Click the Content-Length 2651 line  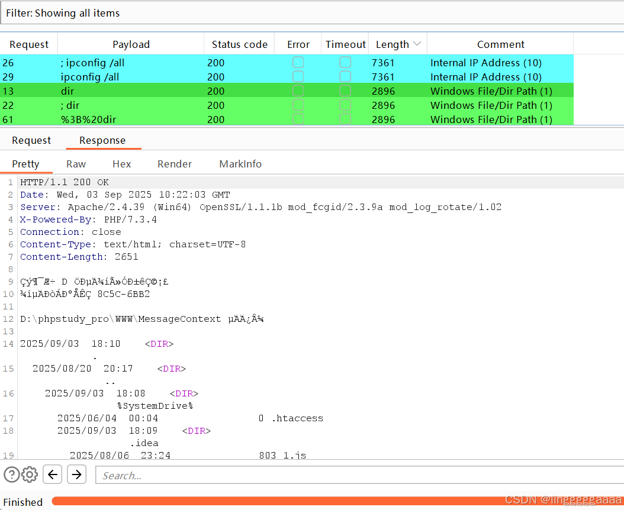(79, 257)
